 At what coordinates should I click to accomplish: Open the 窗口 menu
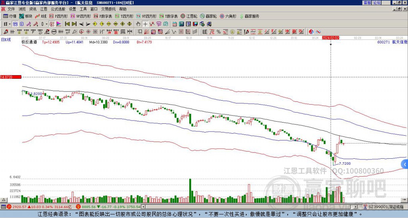pyautogui.click(x=94, y=9)
